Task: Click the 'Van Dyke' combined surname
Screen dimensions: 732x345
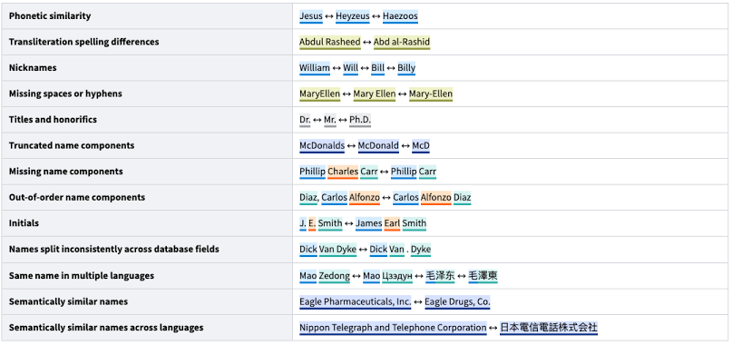Action: (x=337, y=250)
